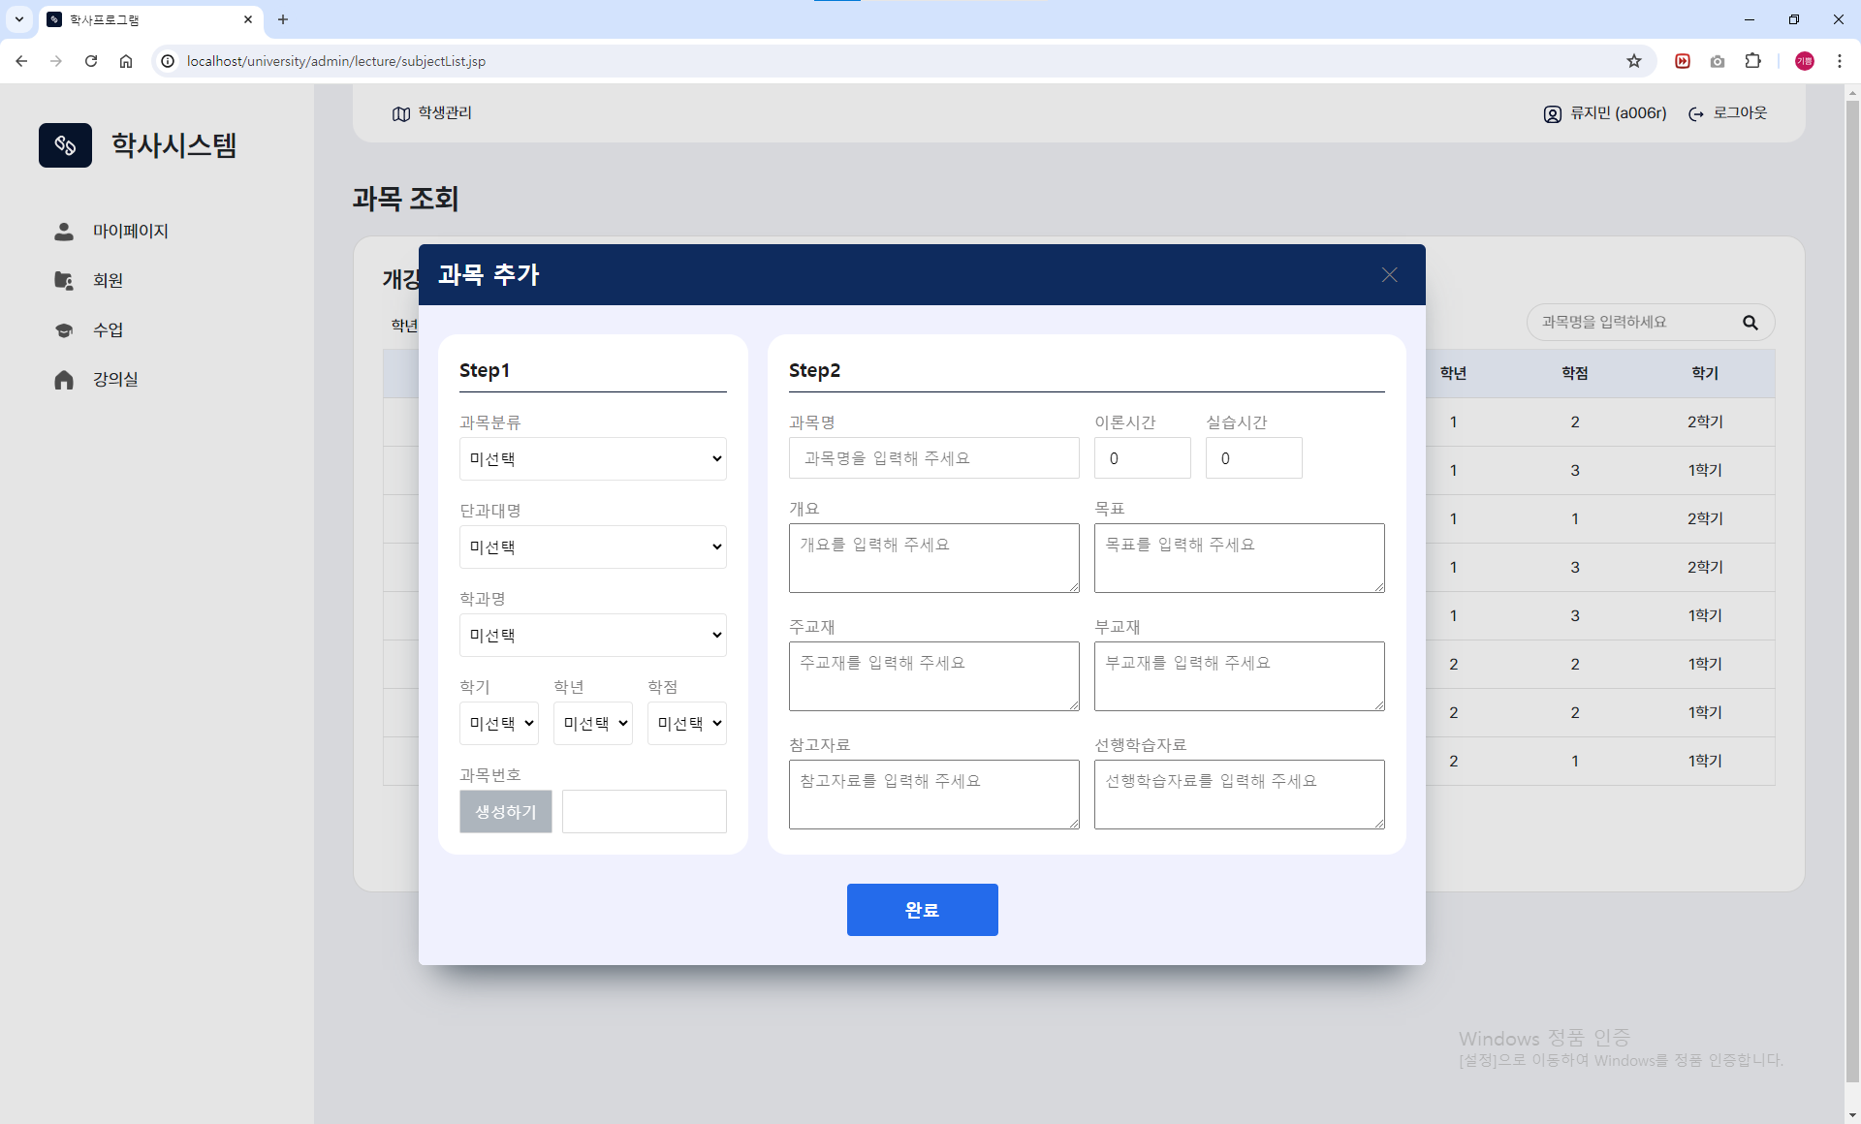Click the 학사시스템 logo icon
This screenshot has height=1124, width=1861.
[65, 145]
